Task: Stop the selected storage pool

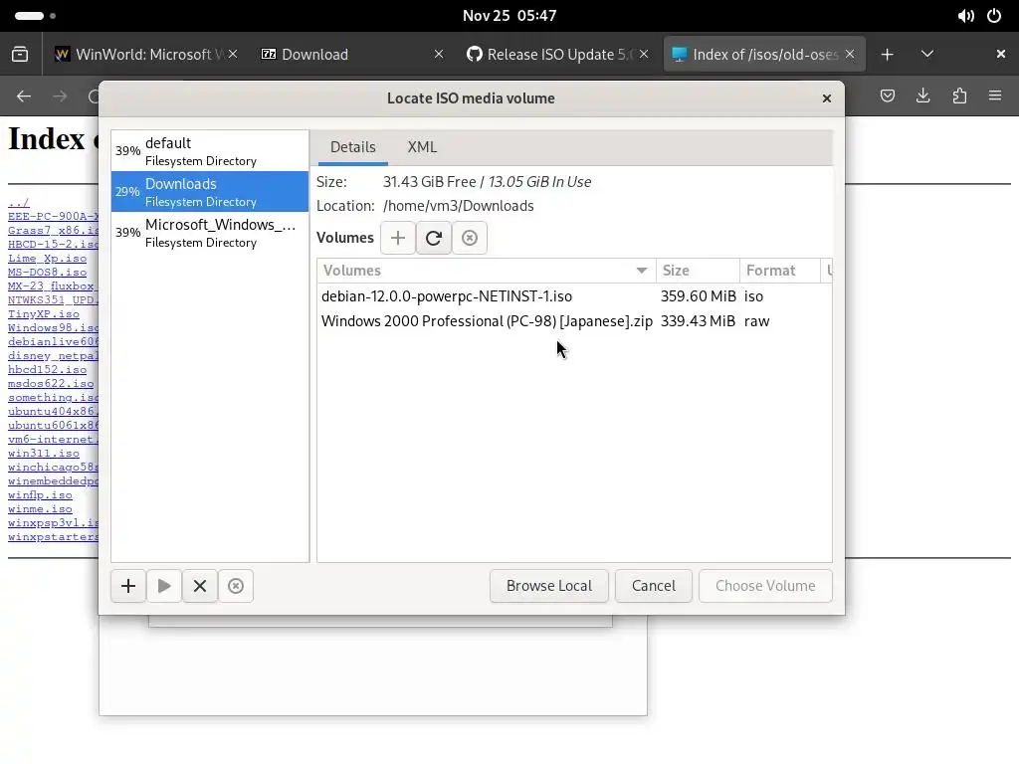Action: [x=199, y=586]
